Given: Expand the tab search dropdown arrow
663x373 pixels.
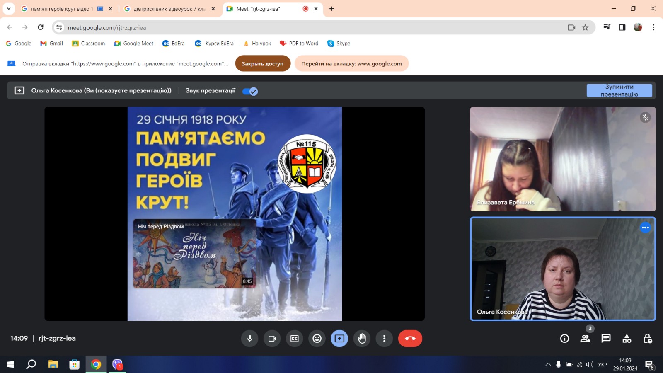Looking at the screenshot, I should [x=8, y=9].
